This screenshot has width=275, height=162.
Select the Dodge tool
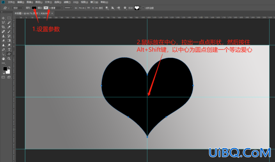pos(9,45)
